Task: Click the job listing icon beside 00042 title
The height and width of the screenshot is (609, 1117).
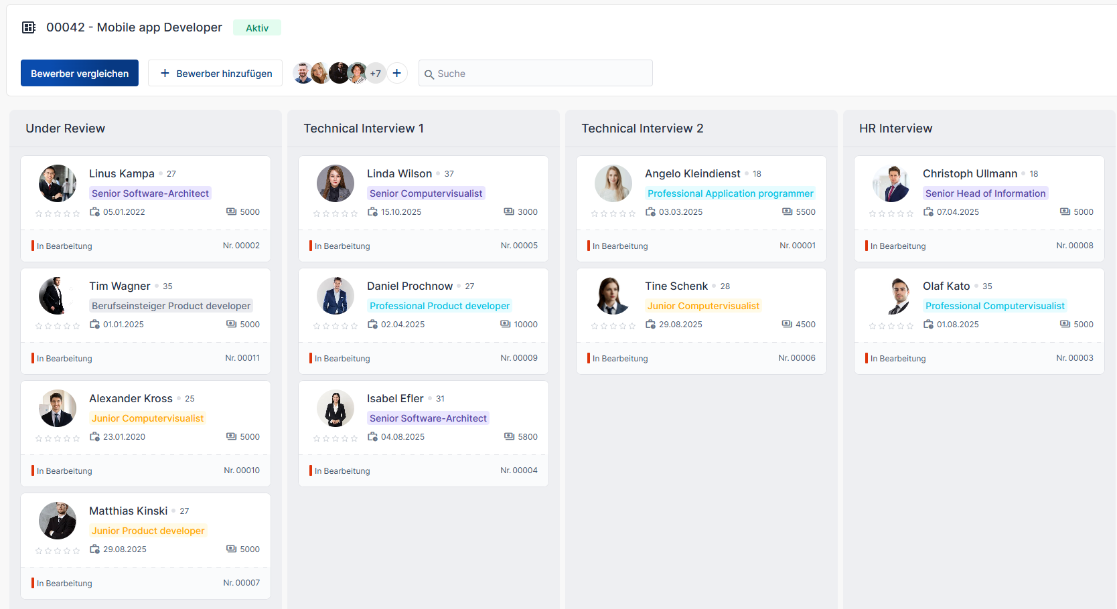Action: point(29,27)
